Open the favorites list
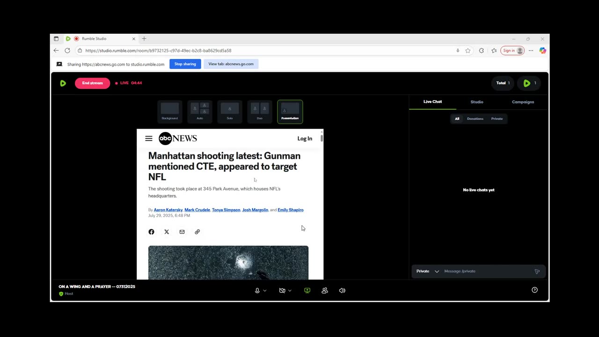The image size is (599, 337). (494, 51)
